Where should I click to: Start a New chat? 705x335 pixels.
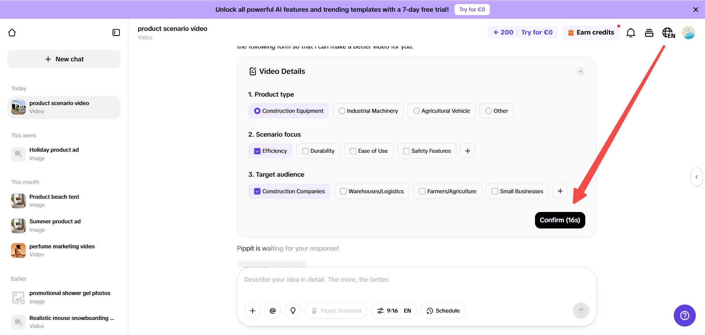pyautogui.click(x=64, y=59)
